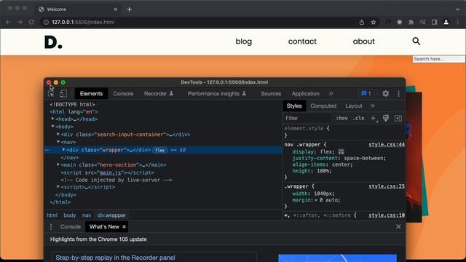Open the main.js script link
The height and width of the screenshot is (262, 466).
tap(110, 172)
